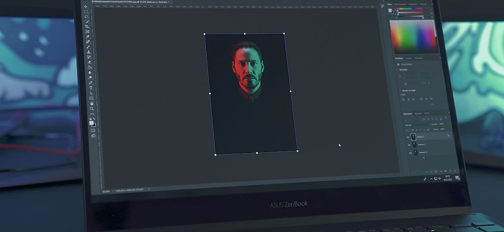Select the Dodge tool
504x232 pixels.
point(90,77)
